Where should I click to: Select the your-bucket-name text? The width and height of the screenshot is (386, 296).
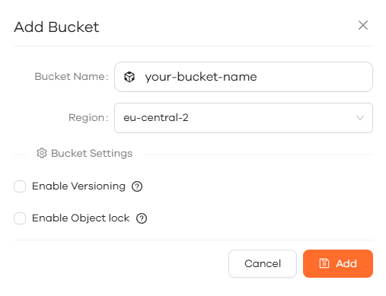tap(201, 77)
